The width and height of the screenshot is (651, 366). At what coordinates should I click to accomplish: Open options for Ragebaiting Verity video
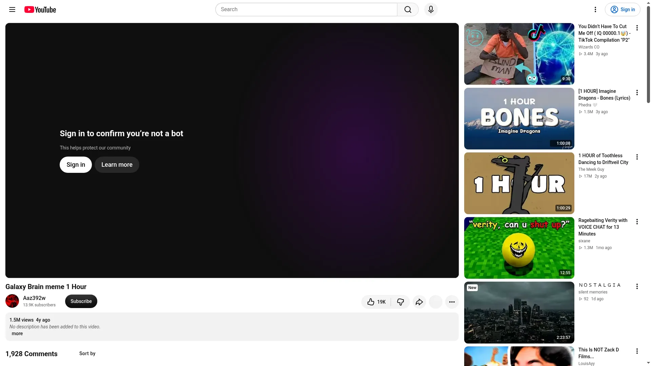pos(637,222)
